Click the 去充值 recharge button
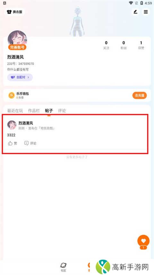 (140, 95)
